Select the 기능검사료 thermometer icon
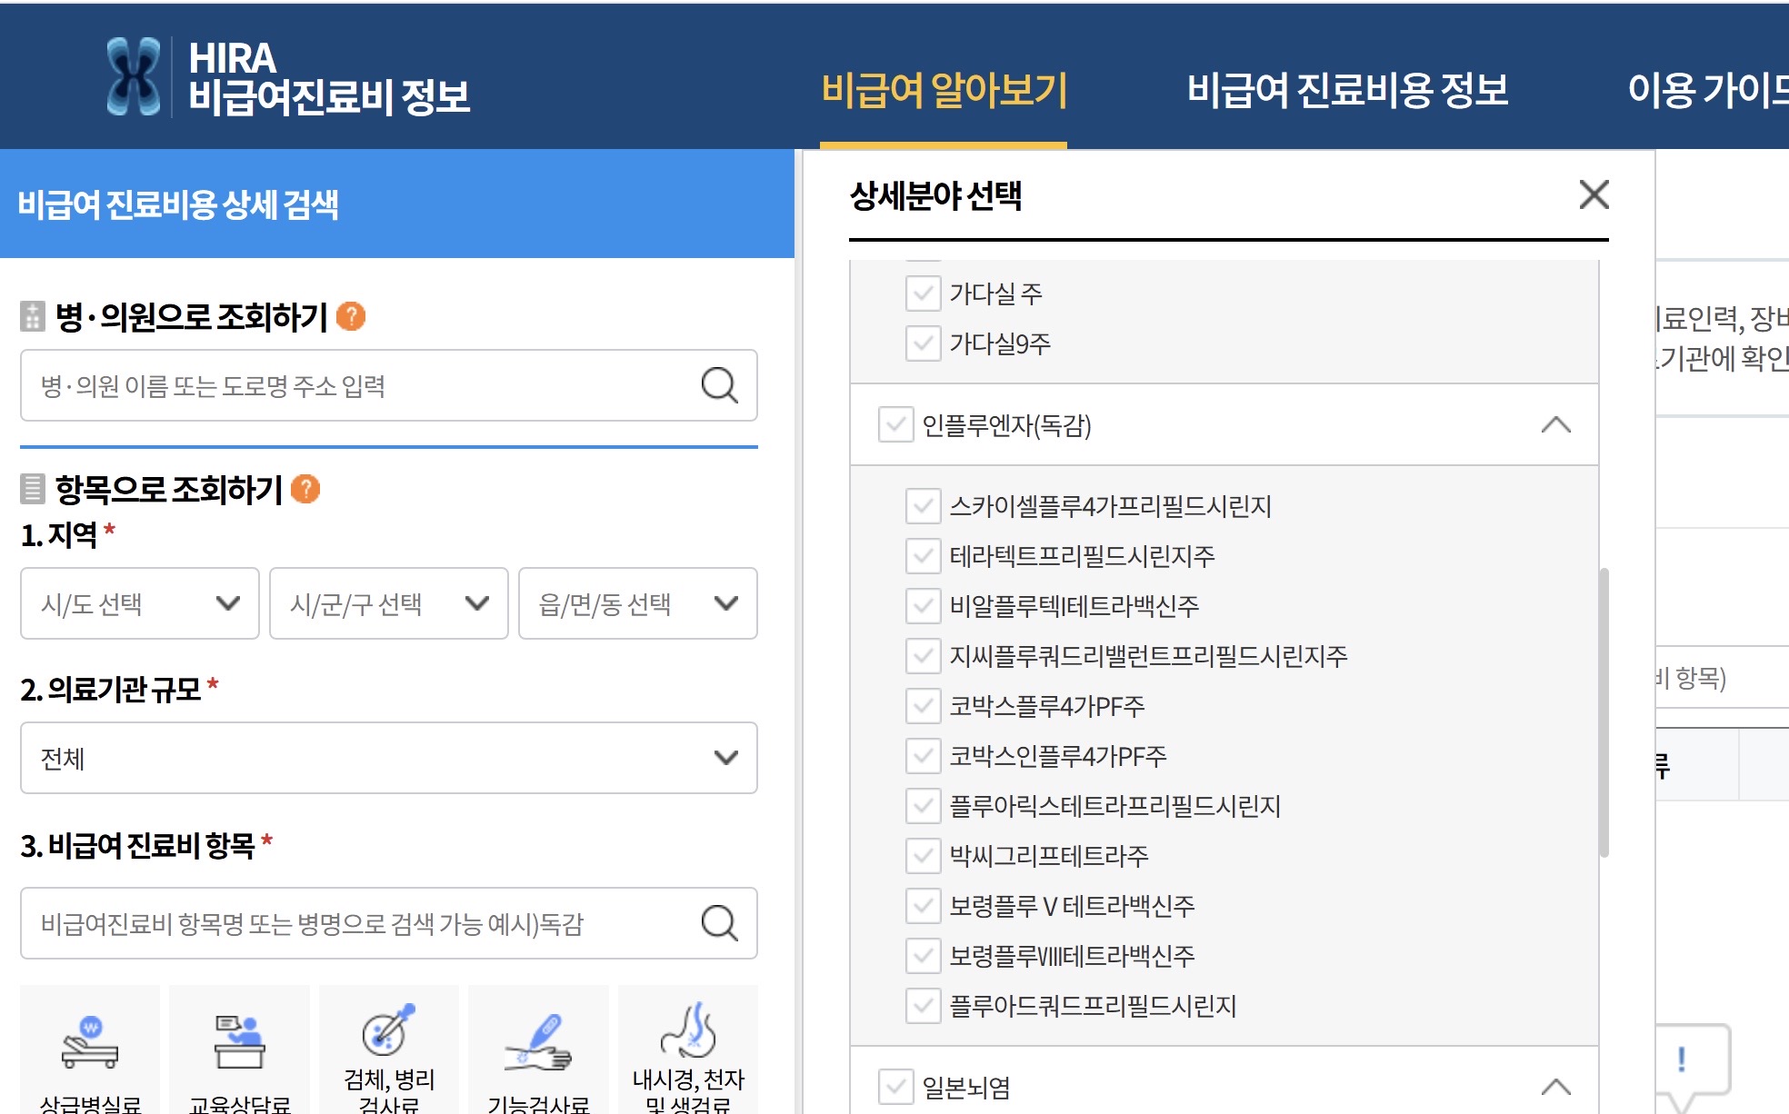Image resolution: width=1789 pixels, height=1114 pixels. pos(538,1043)
